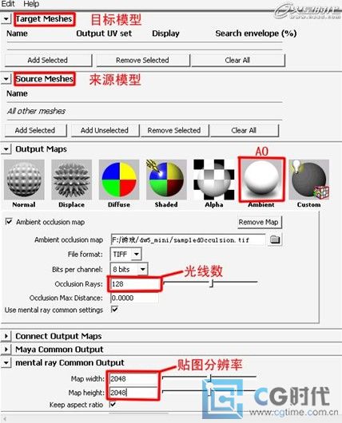
Task: Select the Normal map output icon
Action: 24,180
